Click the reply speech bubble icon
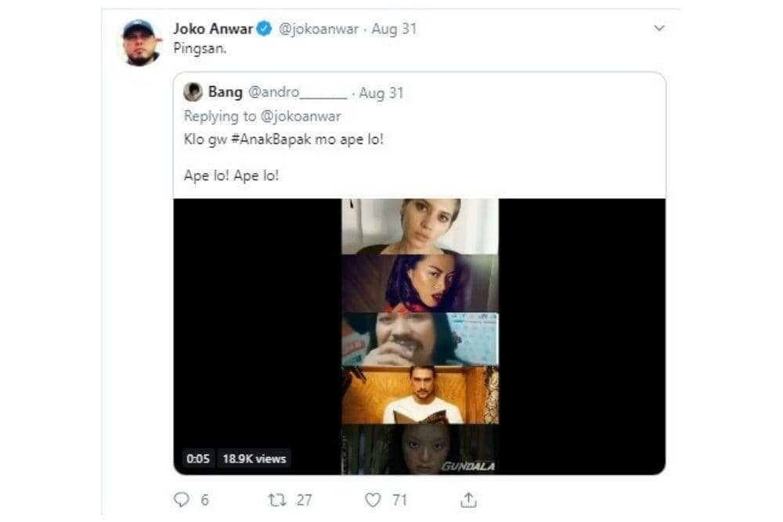Image resolution: width=783 pixels, height=522 pixels. click(182, 499)
